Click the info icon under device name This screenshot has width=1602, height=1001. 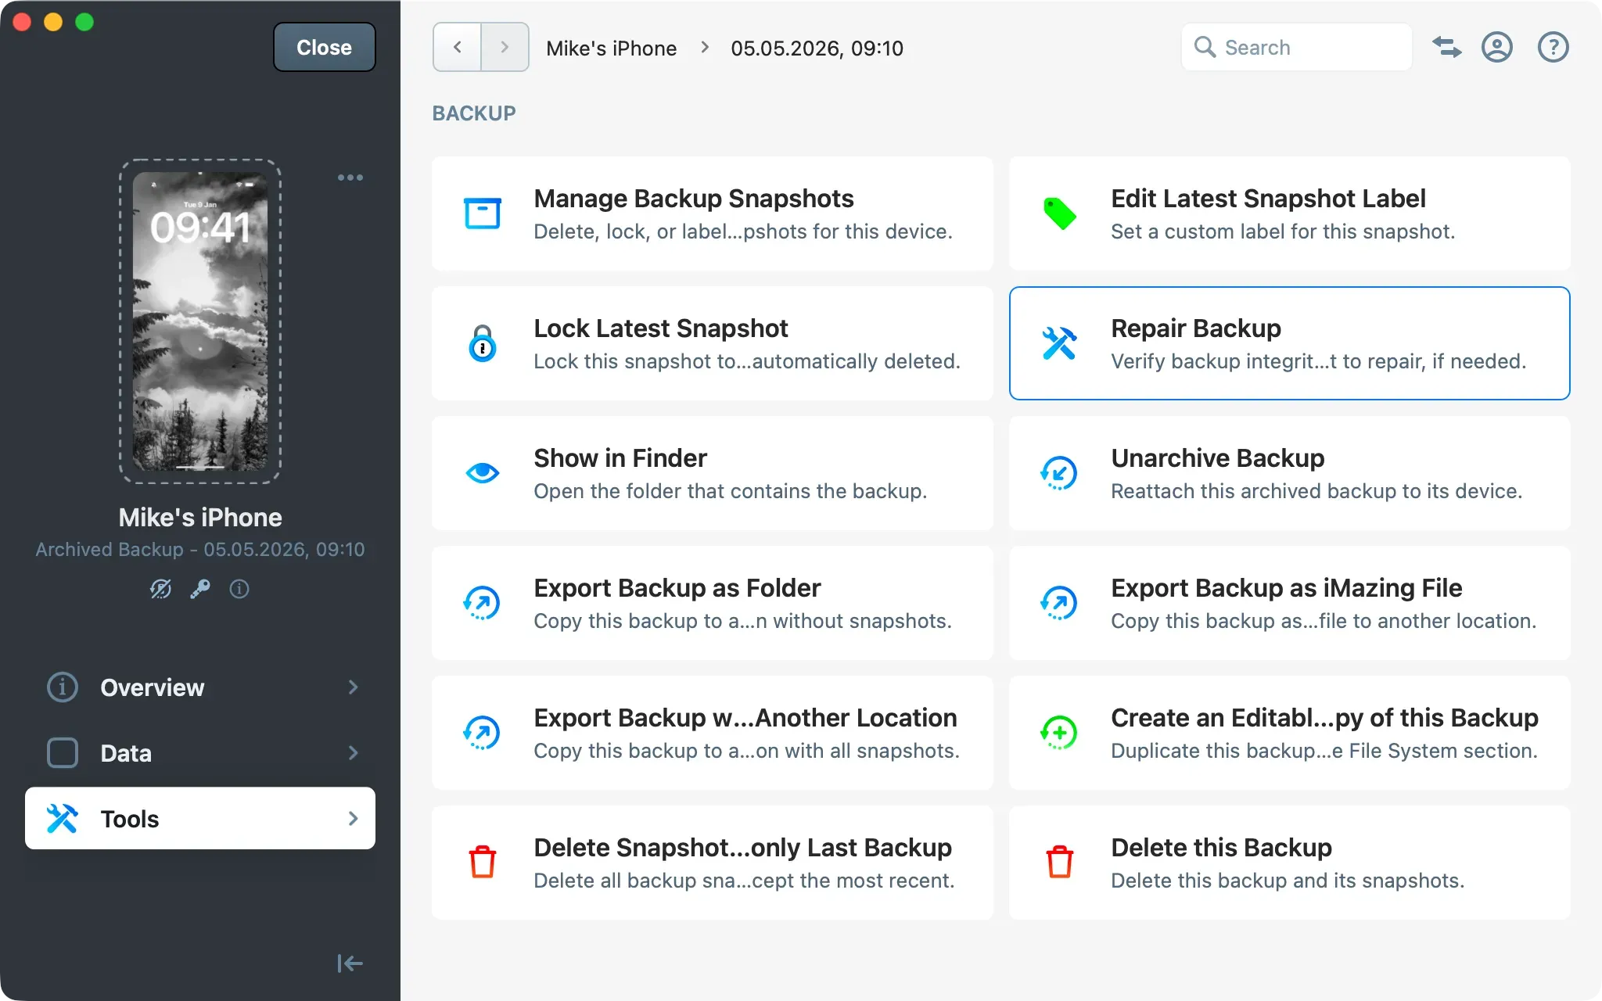(239, 589)
